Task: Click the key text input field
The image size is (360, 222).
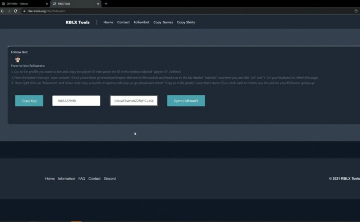Action: pyautogui.click(x=133, y=101)
